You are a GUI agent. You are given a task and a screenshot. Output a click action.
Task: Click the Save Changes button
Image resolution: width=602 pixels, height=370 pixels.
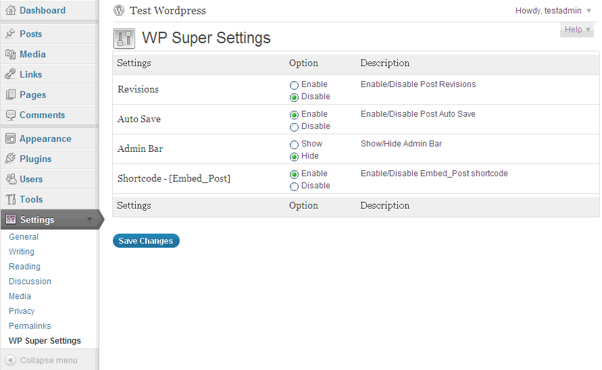coord(146,240)
